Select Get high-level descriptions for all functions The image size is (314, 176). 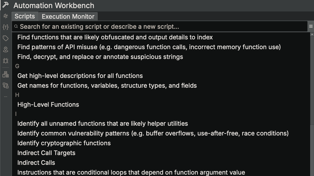80,75
